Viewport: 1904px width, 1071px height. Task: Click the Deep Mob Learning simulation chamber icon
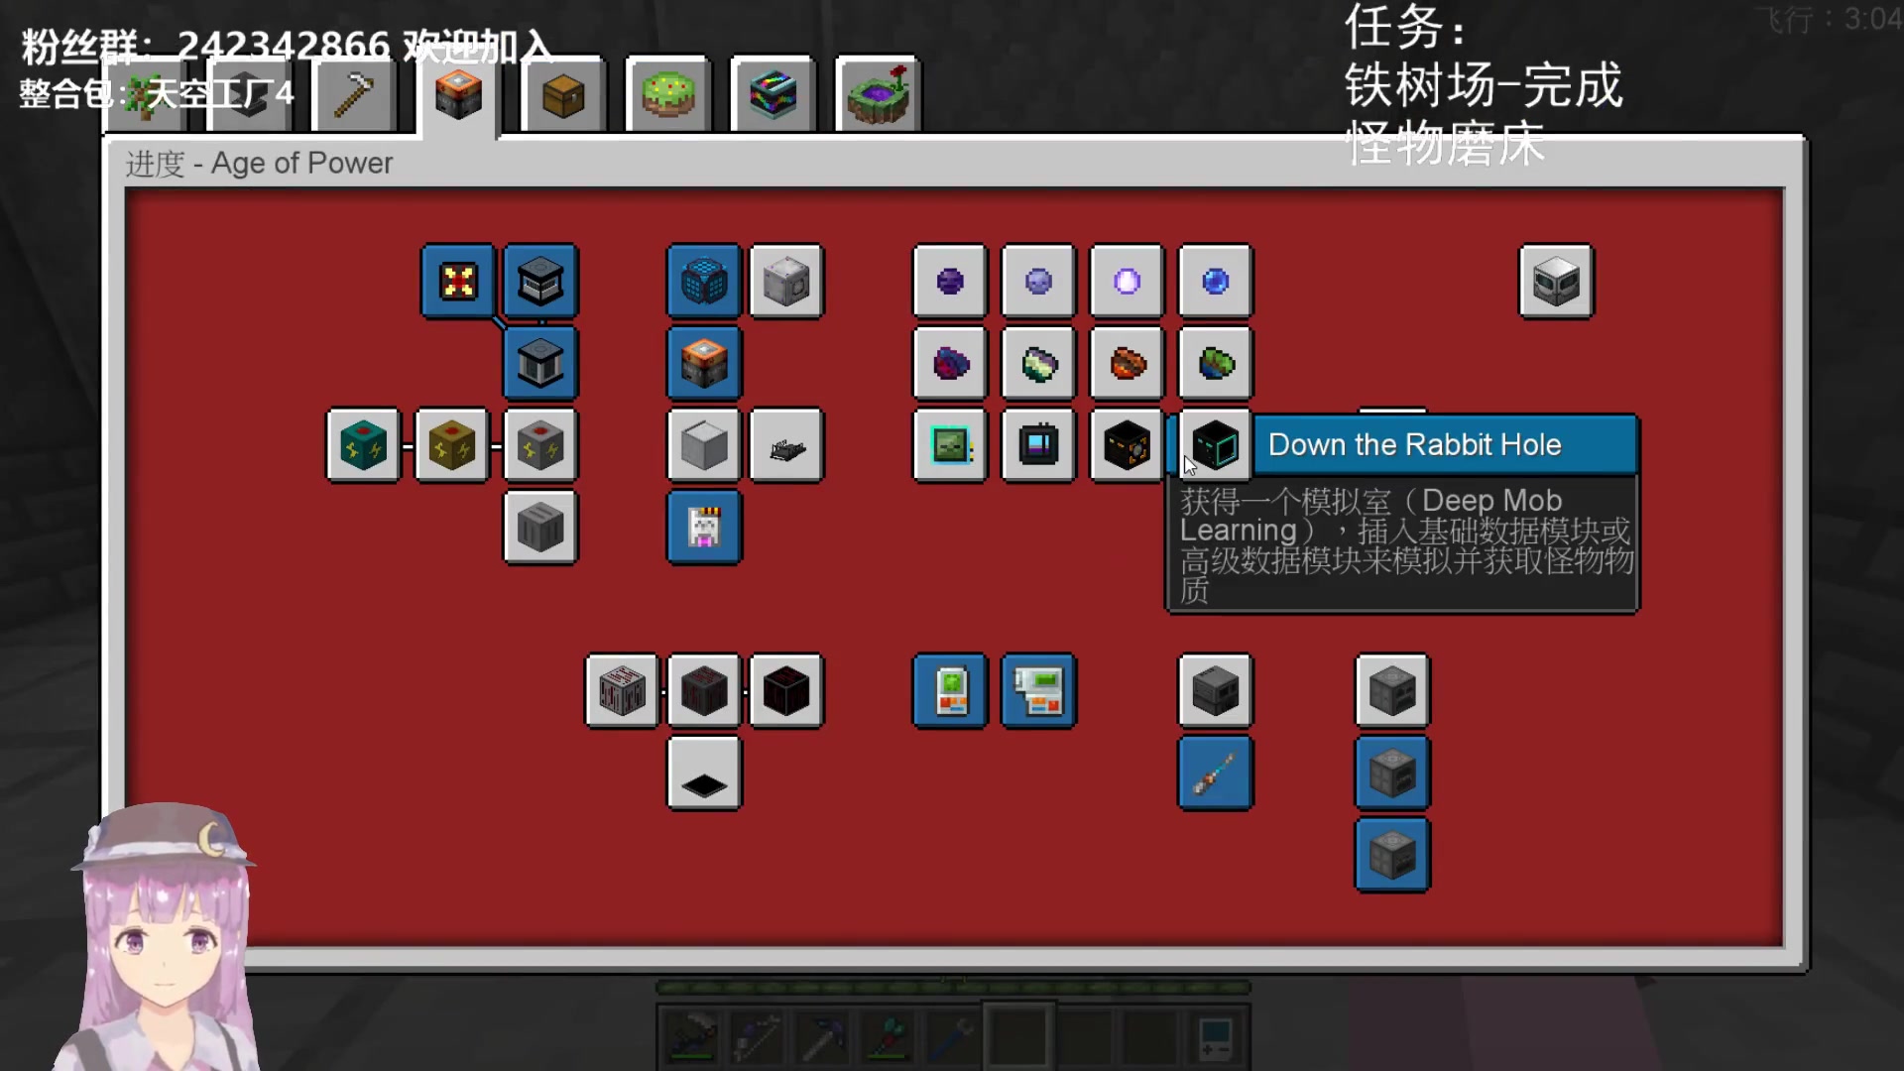click(1214, 444)
